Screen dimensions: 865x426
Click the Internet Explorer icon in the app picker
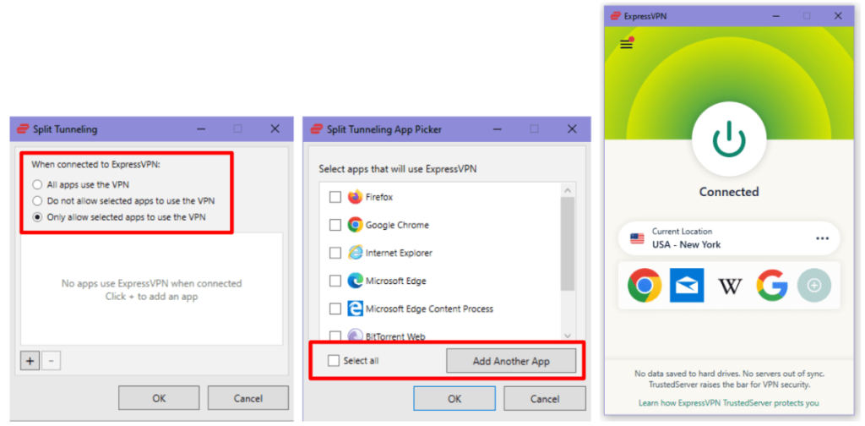pos(355,253)
